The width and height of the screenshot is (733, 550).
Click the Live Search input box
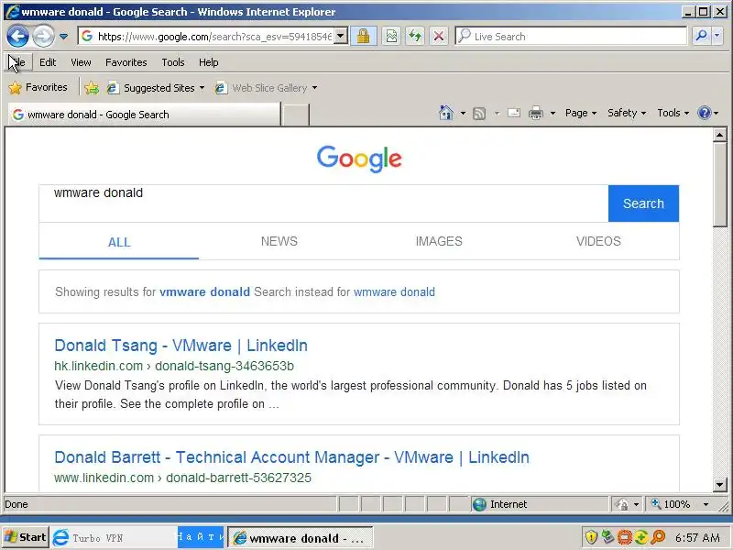pyautogui.click(x=571, y=36)
